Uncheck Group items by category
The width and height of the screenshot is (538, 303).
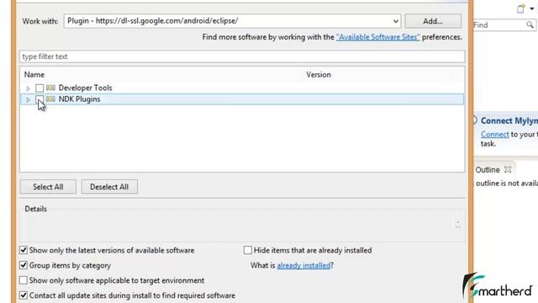click(24, 265)
